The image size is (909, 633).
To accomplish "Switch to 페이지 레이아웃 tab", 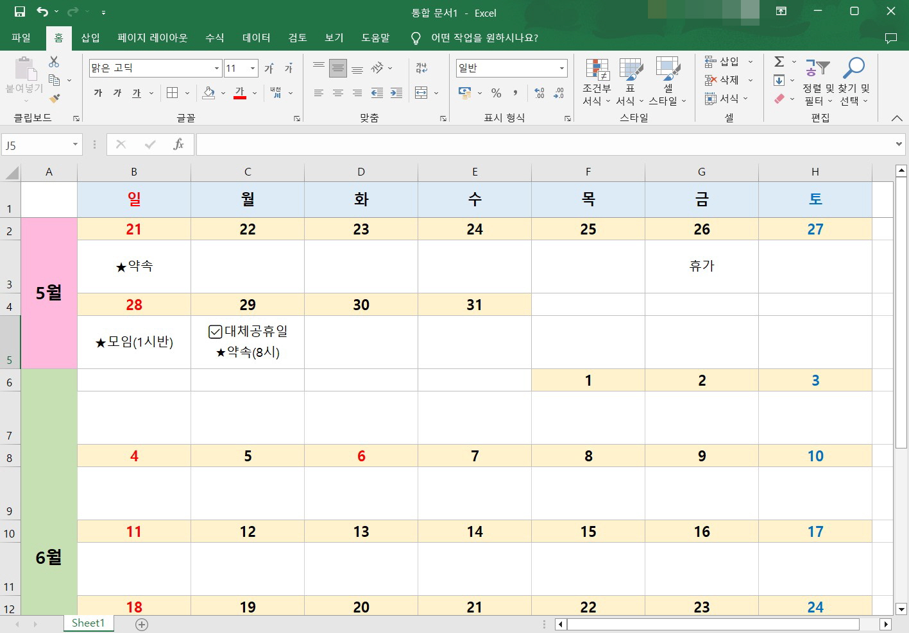I will coord(153,38).
